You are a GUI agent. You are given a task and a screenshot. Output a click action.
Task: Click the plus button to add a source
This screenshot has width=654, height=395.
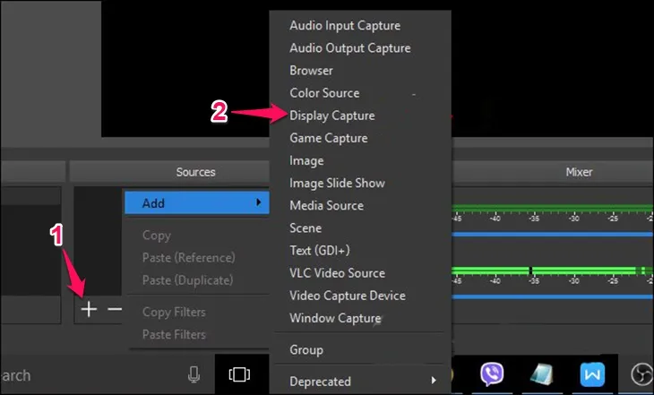[89, 309]
